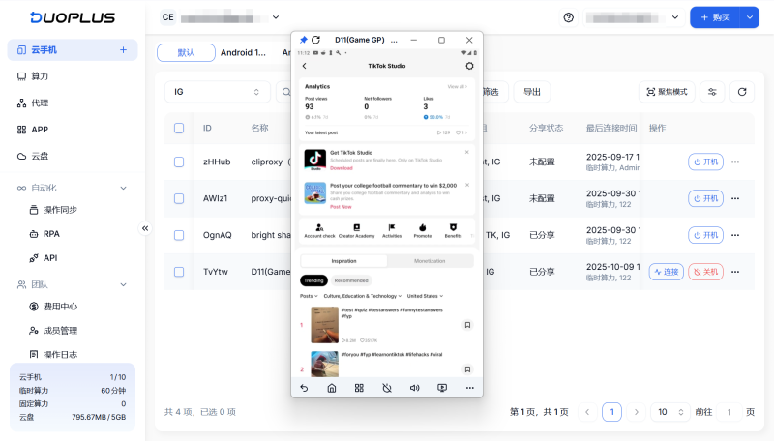Bookmark the first trending post

click(x=467, y=325)
